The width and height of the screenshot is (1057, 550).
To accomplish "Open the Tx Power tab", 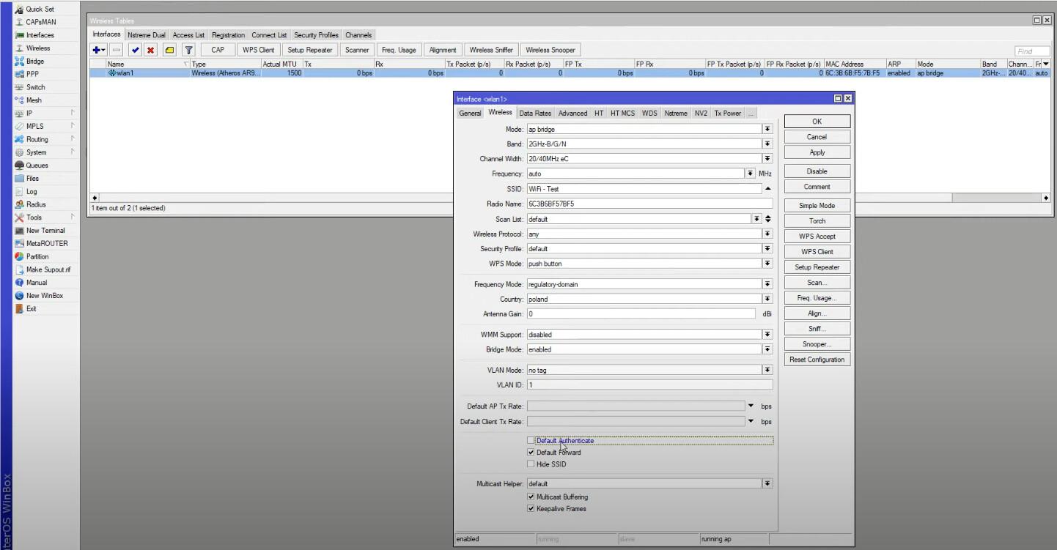I will (x=728, y=114).
